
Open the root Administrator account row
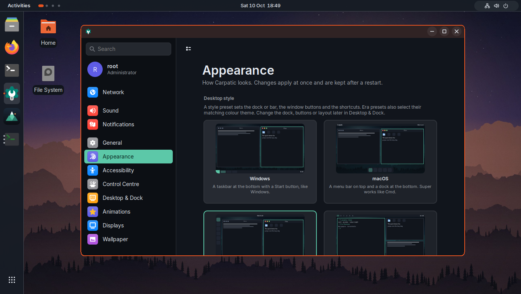129,69
